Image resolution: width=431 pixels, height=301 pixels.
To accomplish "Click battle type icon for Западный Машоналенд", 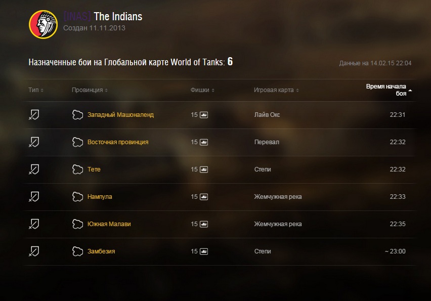I will pyautogui.click(x=34, y=115).
